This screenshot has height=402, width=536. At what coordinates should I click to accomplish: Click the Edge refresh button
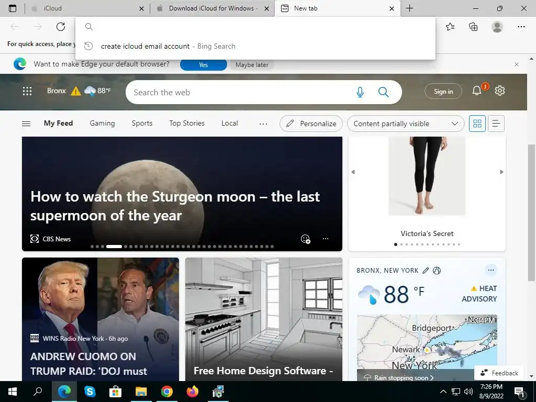tap(61, 27)
